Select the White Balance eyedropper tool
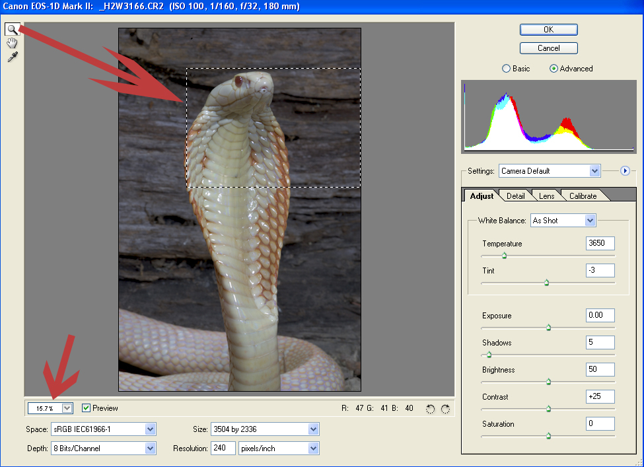Image resolution: width=644 pixels, height=467 pixels. click(11, 57)
